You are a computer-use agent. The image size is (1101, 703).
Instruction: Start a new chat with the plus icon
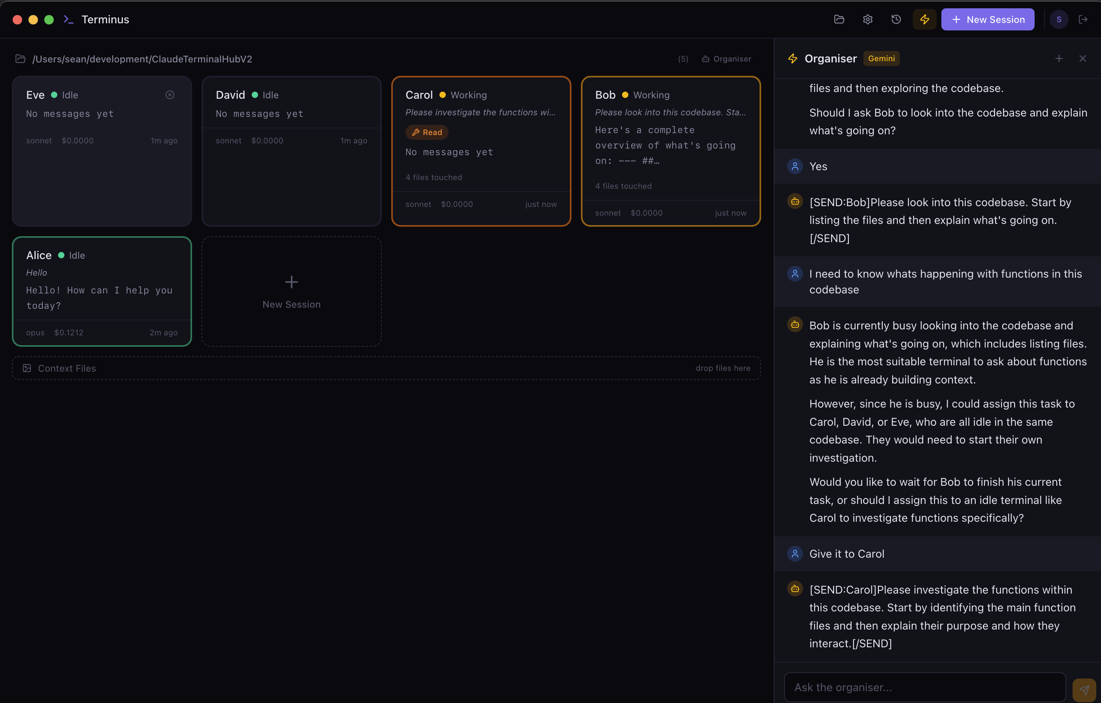pos(1059,58)
